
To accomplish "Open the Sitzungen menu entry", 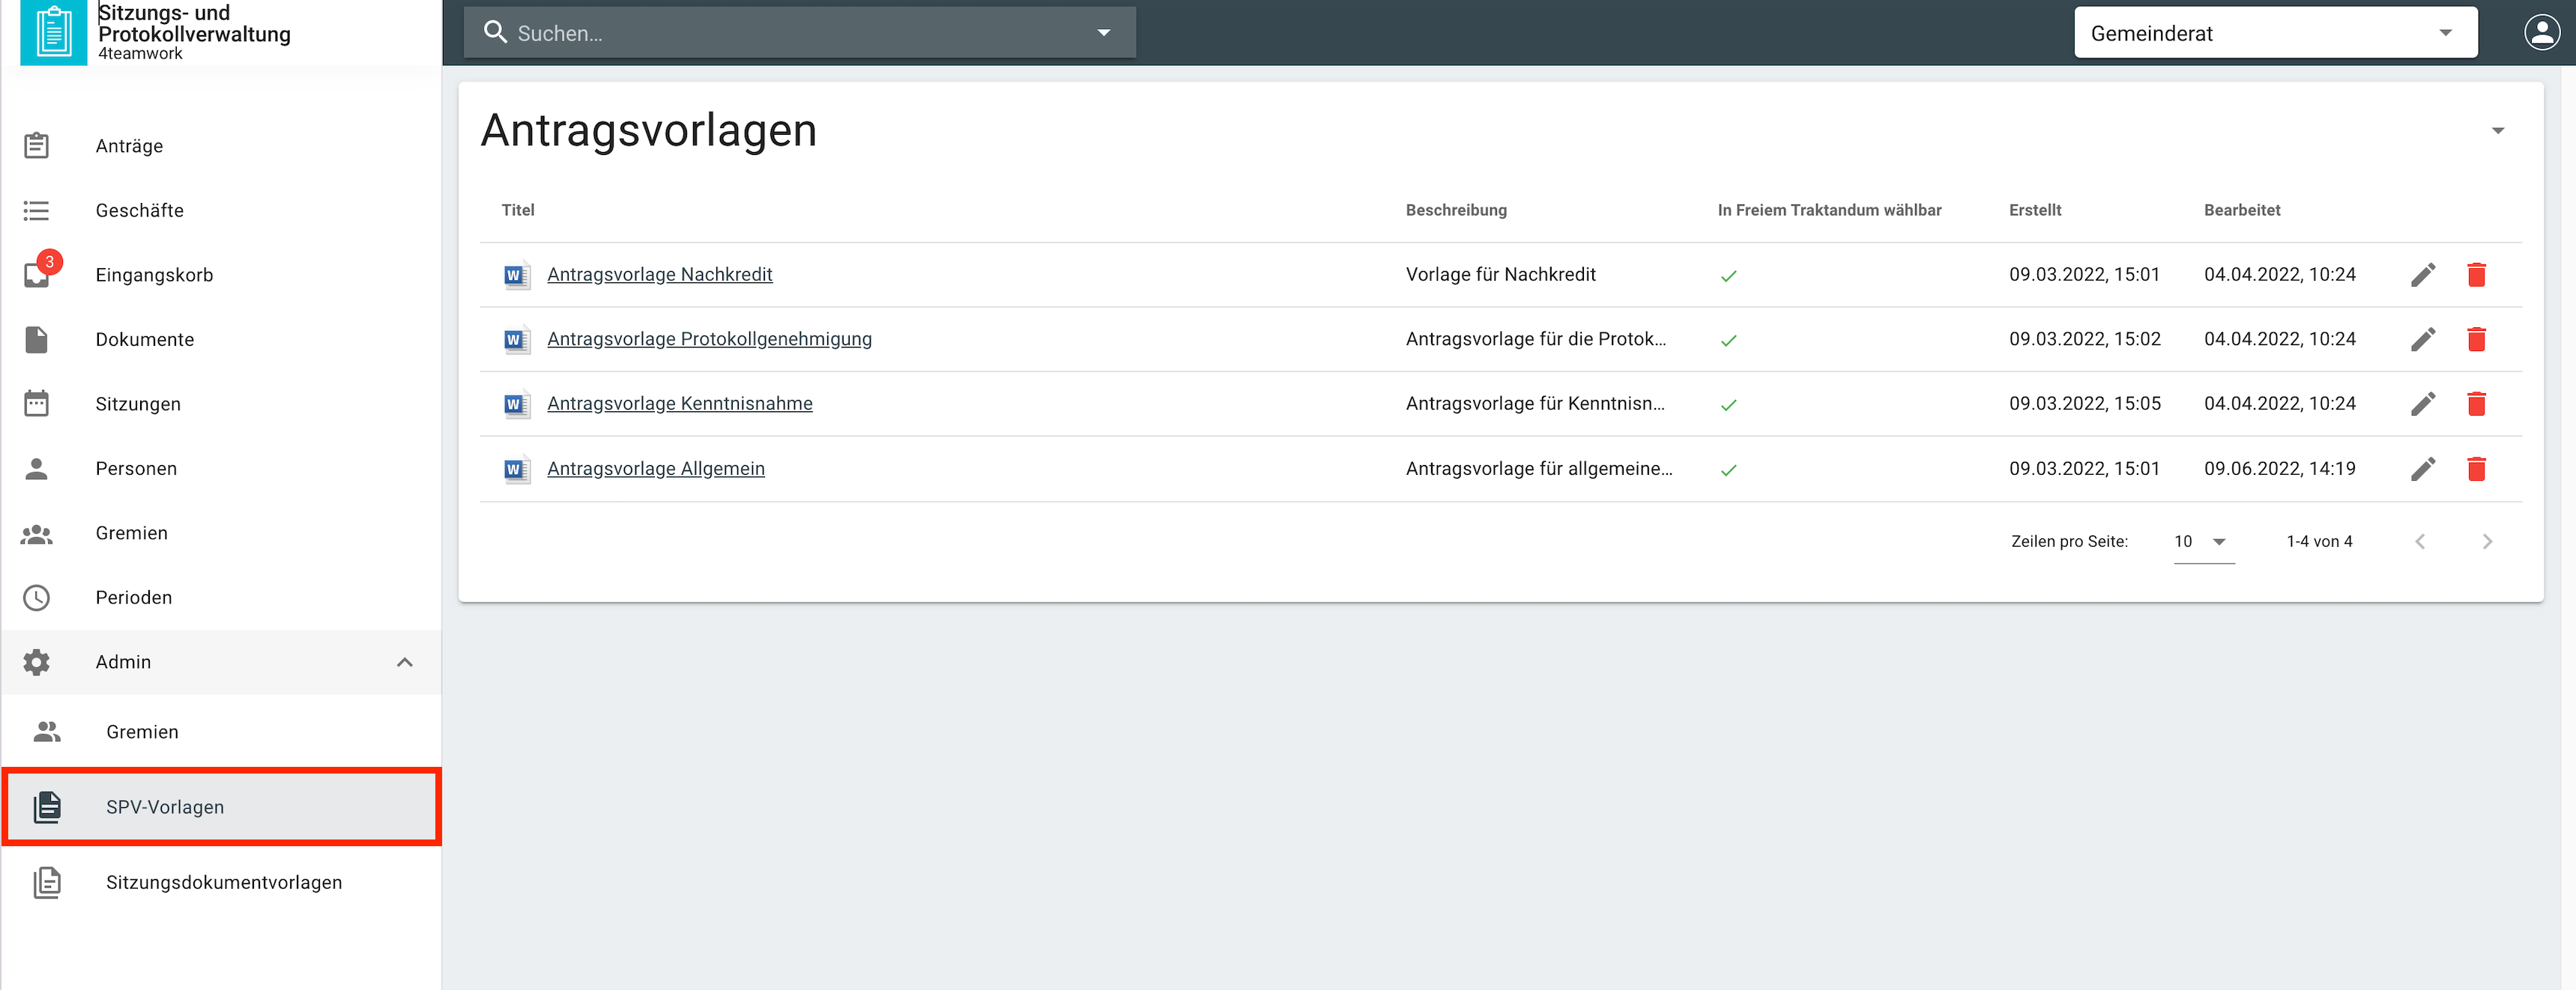I will [x=138, y=404].
